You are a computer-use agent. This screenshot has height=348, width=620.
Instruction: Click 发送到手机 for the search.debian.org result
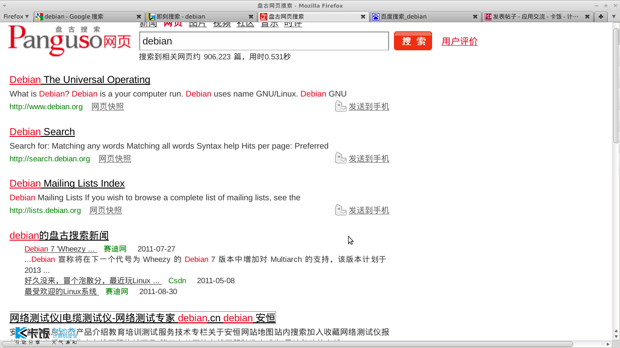pyautogui.click(x=369, y=159)
